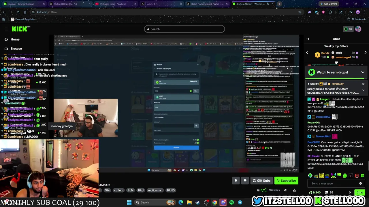369x207 pixels.
Task: Open the browser extensions puzzle icon
Action: coord(330,12)
